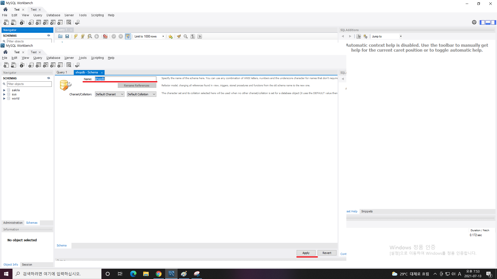
Task: Click the stop-on-error toggle icon
Action: [x=105, y=36]
